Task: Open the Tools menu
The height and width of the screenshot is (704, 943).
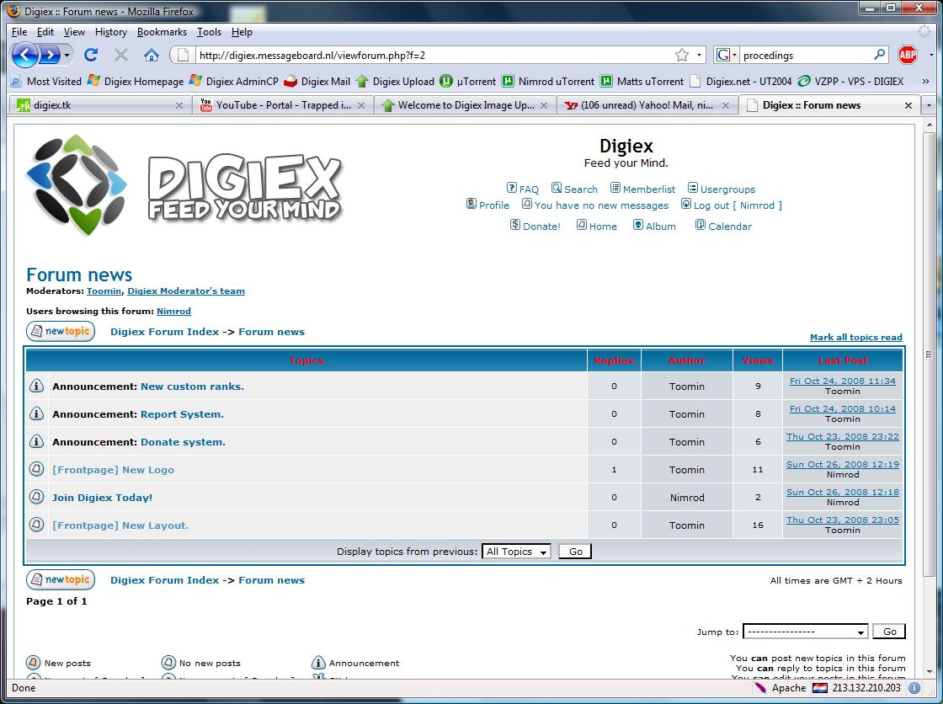Action: pos(209,32)
